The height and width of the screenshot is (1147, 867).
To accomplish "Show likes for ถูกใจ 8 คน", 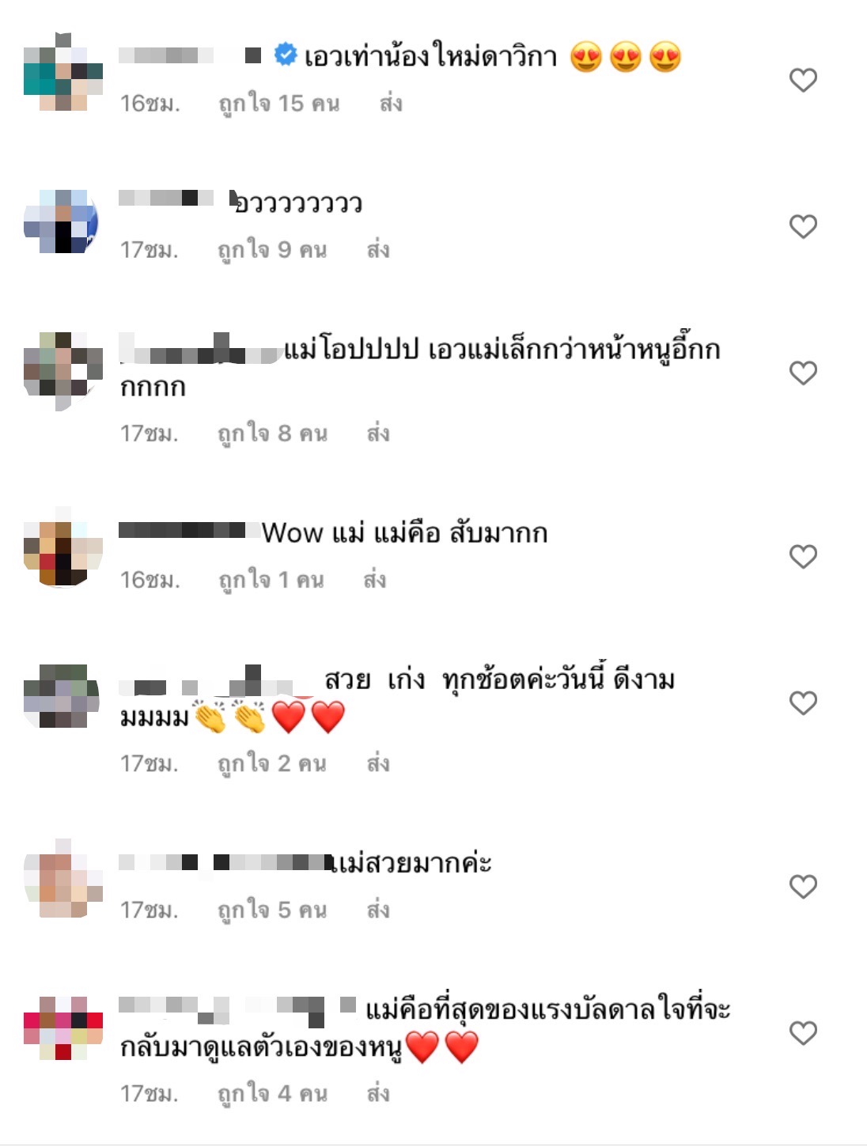I will click(x=272, y=434).
